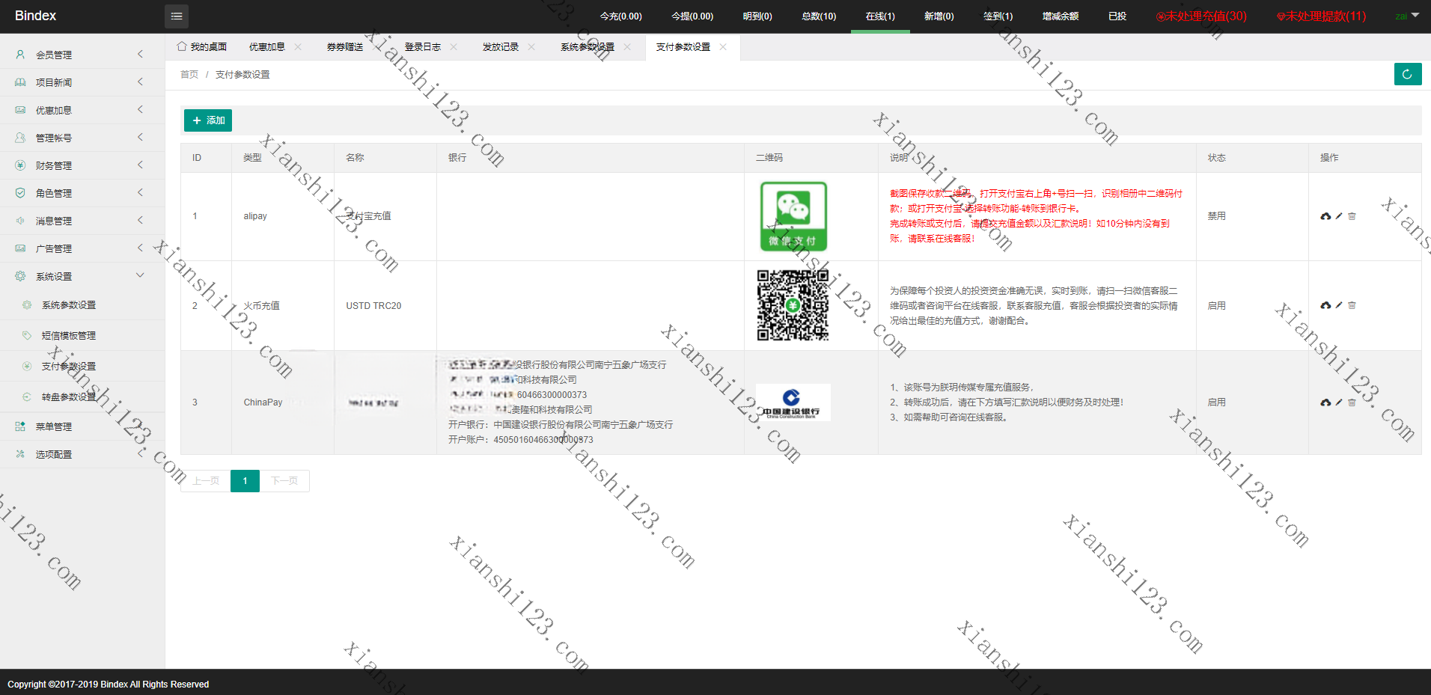Image resolution: width=1431 pixels, height=695 pixels.
Task: Click the 禁用 status of alipay row
Action: click(x=1216, y=216)
